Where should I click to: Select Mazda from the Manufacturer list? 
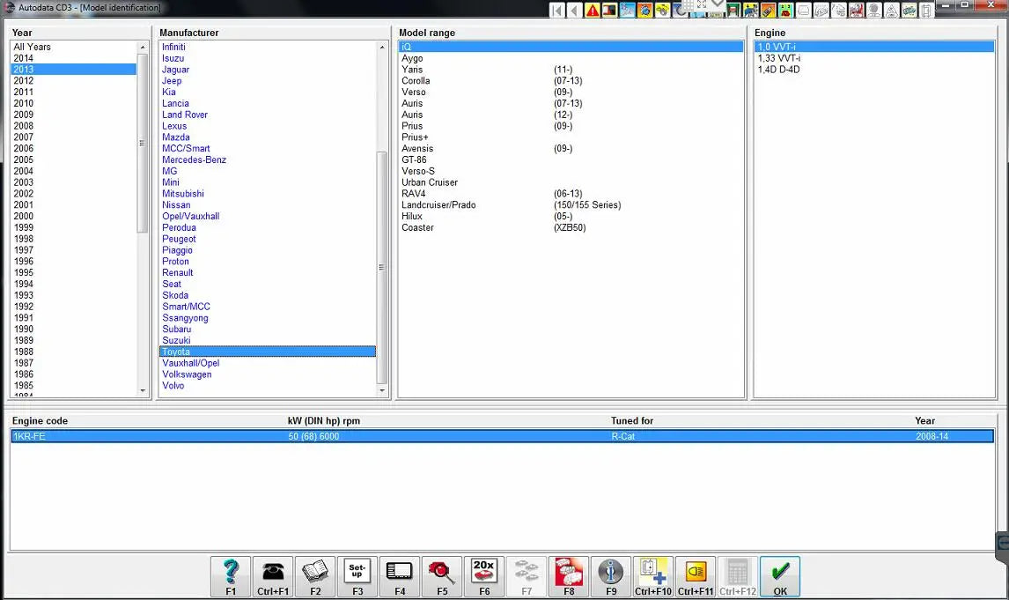[x=176, y=137]
